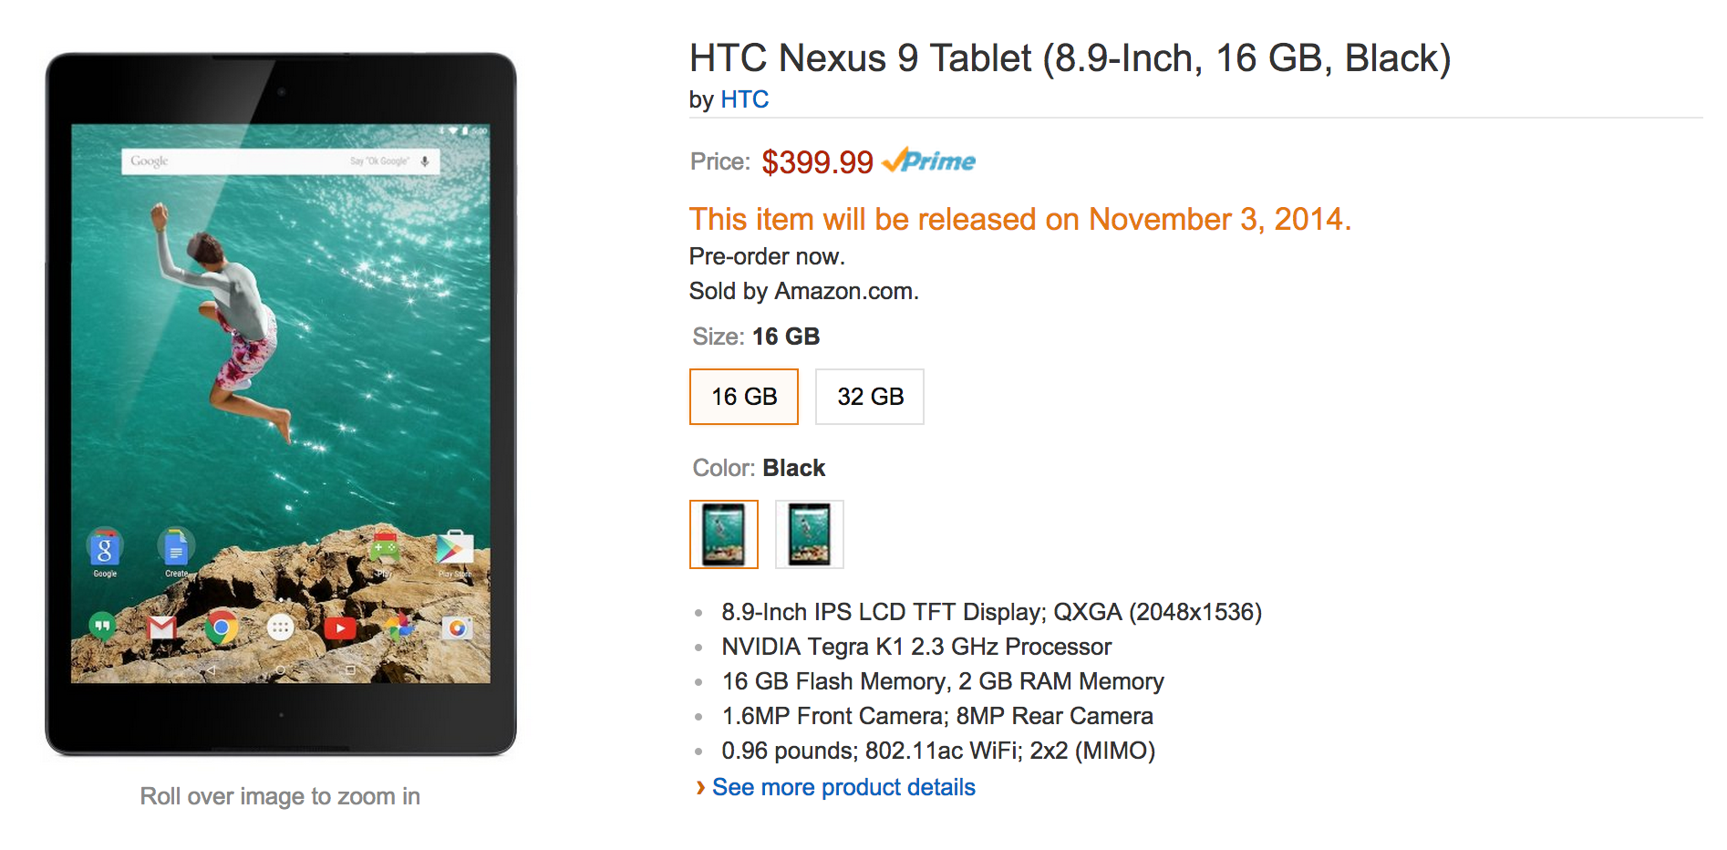Click the blue Google app icon on the tablet
The image size is (1727, 850).
click(x=105, y=549)
